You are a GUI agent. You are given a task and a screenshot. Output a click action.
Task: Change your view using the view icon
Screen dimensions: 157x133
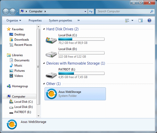[x=127, y=20]
